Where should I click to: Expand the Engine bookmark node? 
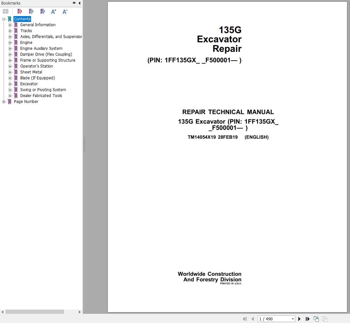(x=10, y=43)
